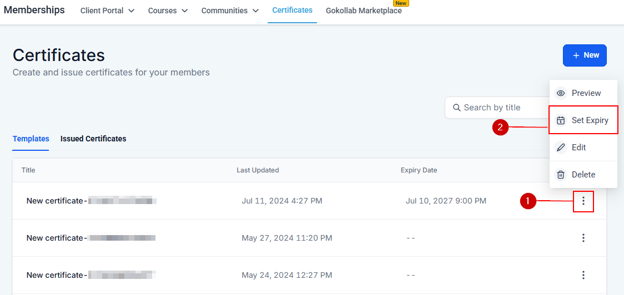Click the Last Updated column header
The width and height of the screenshot is (624, 295).
(x=258, y=170)
